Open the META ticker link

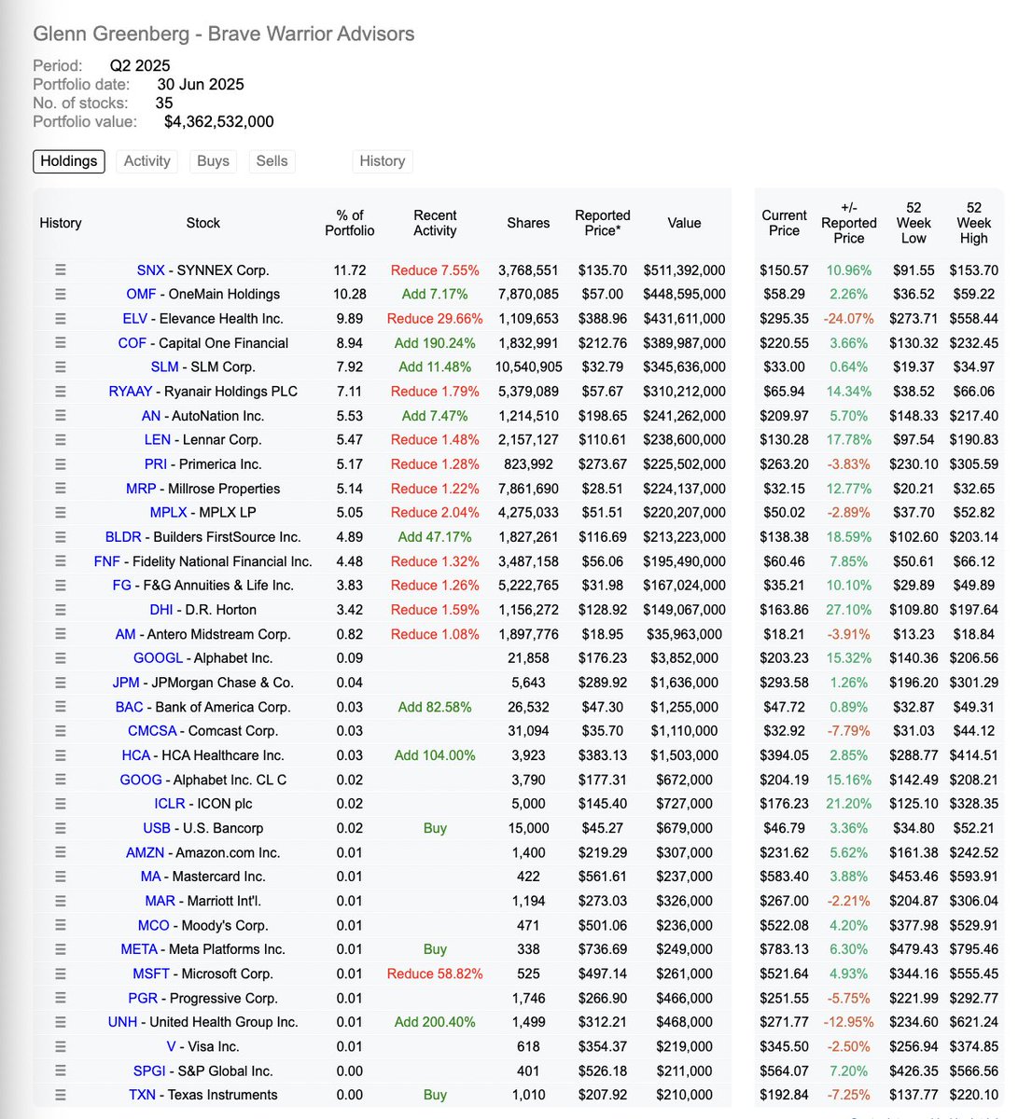click(139, 949)
